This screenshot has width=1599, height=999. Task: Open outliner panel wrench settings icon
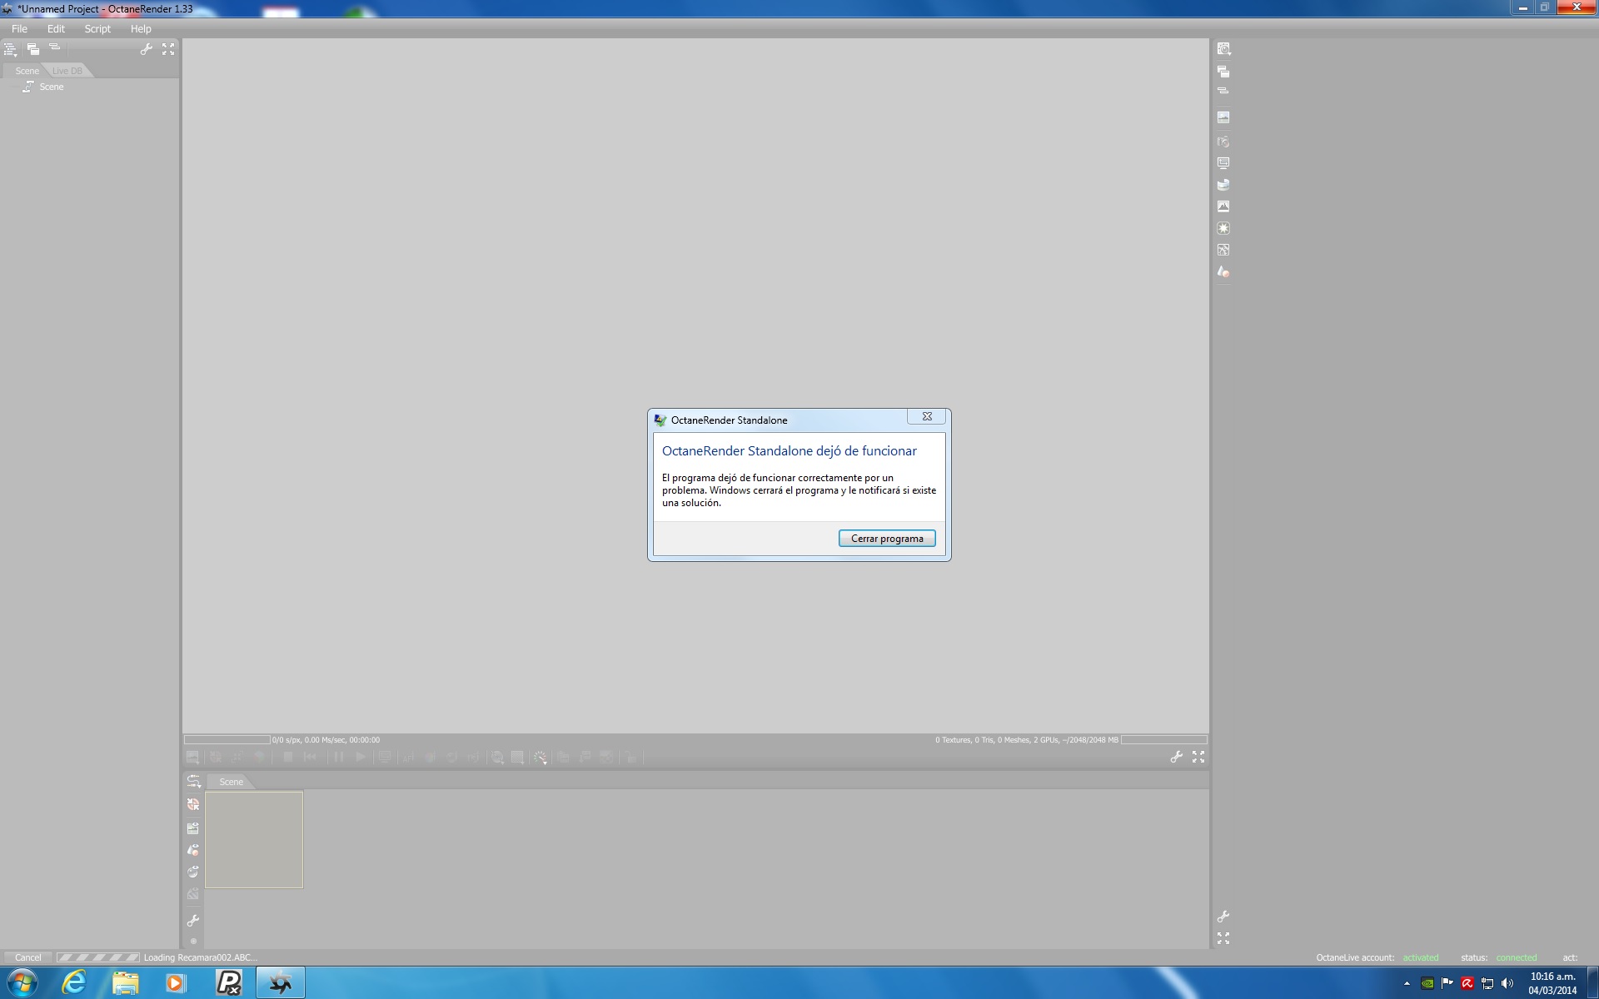pyautogui.click(x=147, y=49)
